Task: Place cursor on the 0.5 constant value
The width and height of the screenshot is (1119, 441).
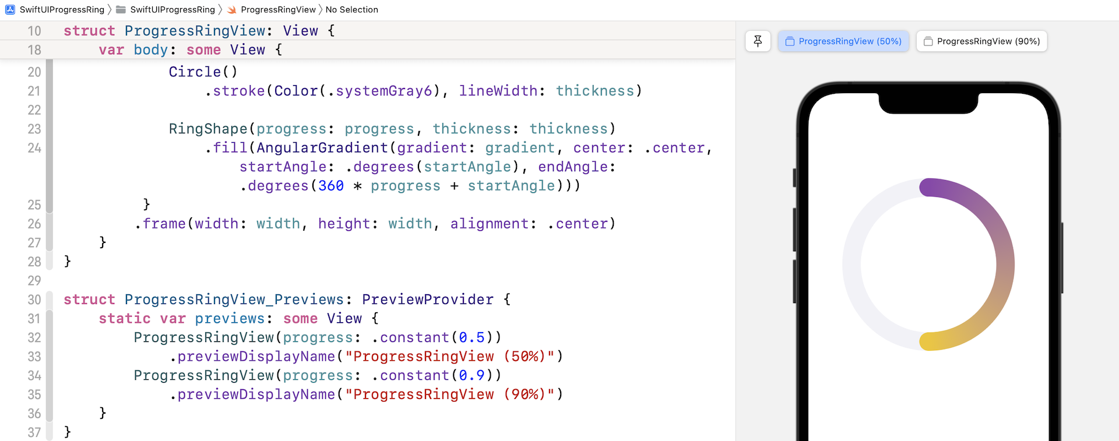Action: point(471,338)
